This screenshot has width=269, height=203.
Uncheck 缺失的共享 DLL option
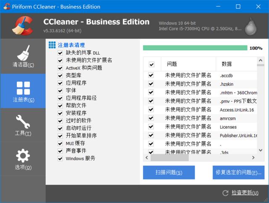60,53
